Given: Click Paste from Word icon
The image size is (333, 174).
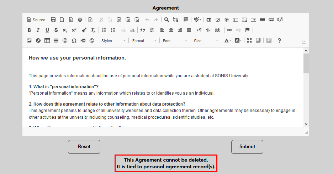Looking at the screenshot, I should tap(137, 19).
